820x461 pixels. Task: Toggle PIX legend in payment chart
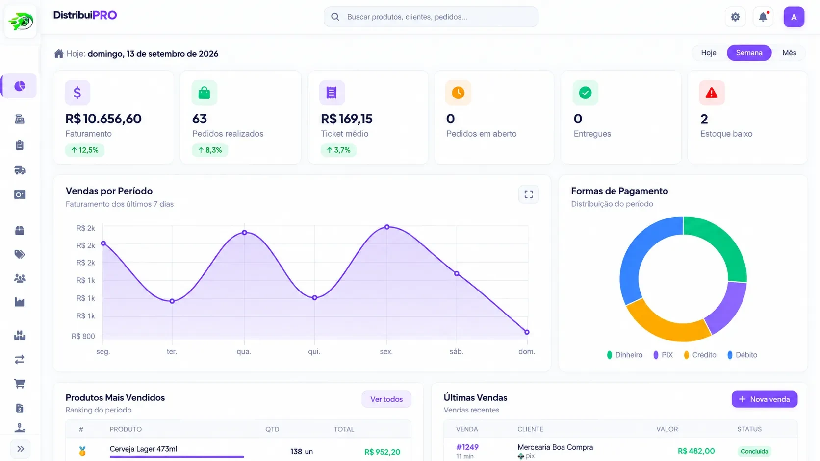pos(663,355)
